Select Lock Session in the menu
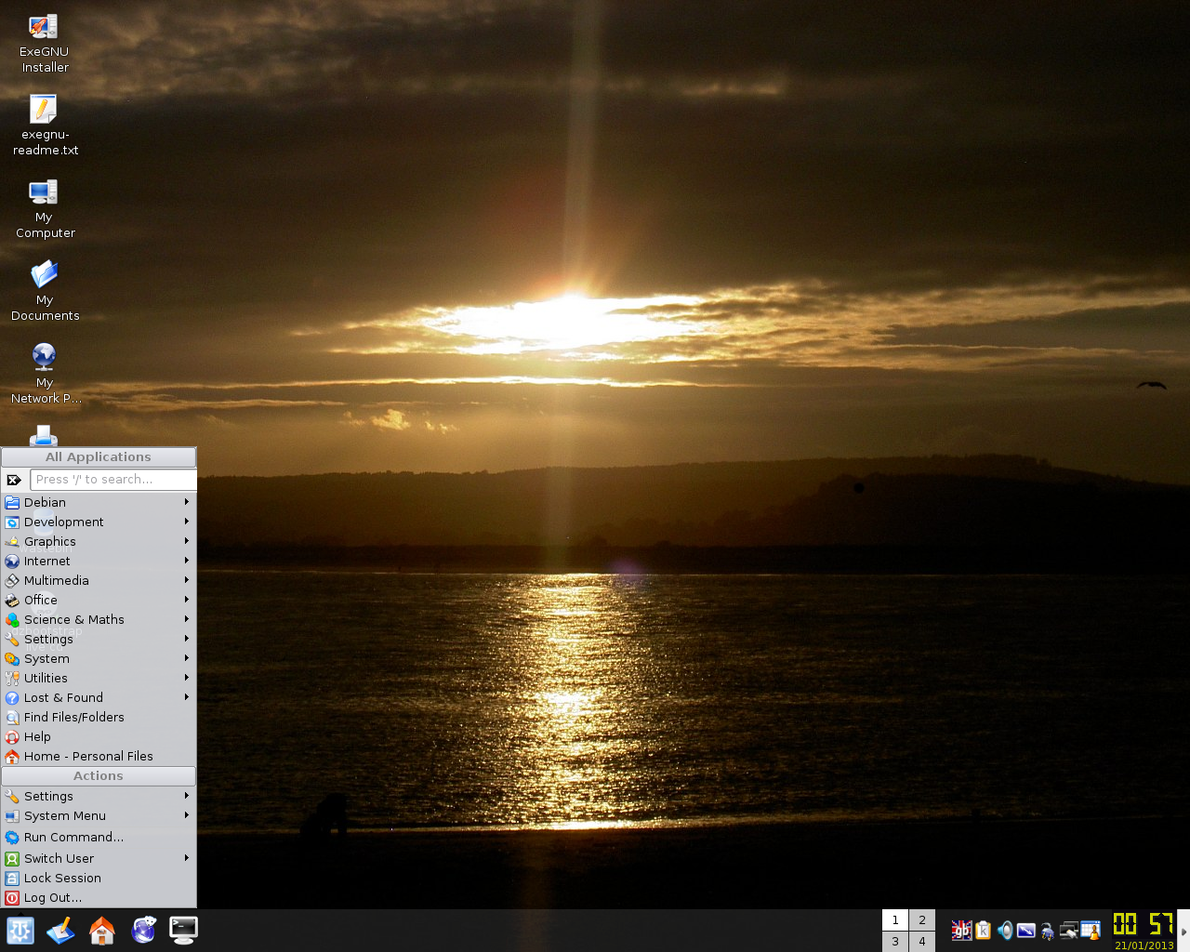The width and height of the screenshot is (1190, 952). tap(99, 878)
